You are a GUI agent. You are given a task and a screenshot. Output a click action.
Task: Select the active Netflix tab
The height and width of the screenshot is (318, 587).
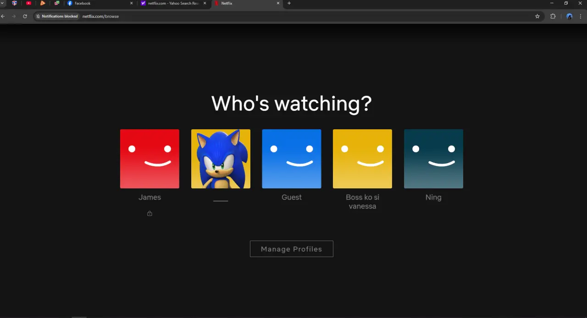(247, 3)
